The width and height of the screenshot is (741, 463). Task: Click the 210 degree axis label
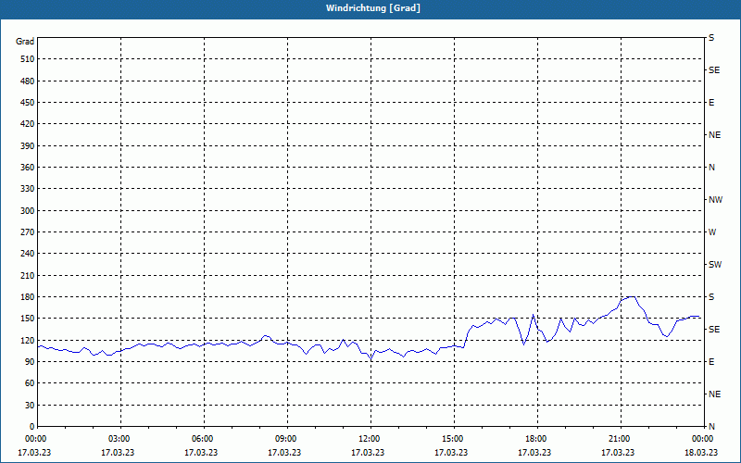coord(28,275)
